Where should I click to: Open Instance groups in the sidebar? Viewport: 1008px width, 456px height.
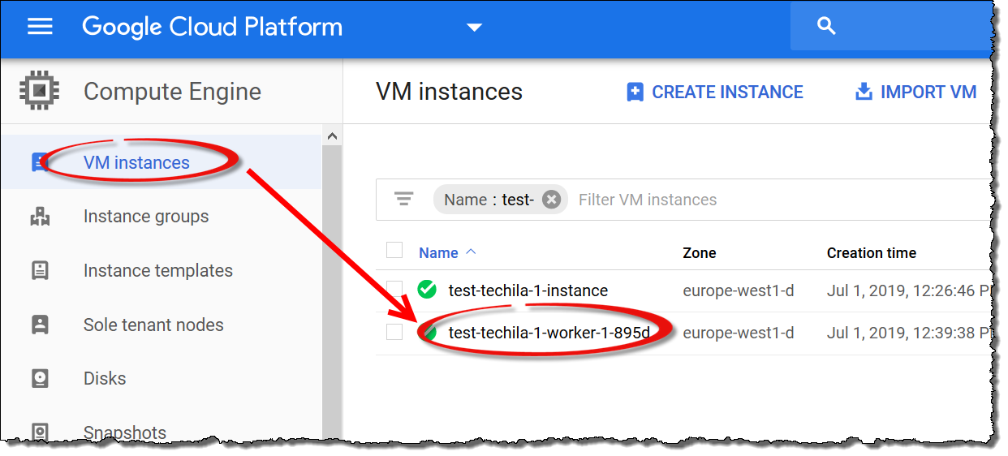tap(146, 217)
